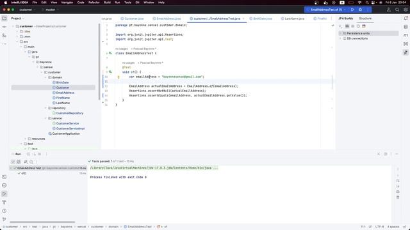This screenshot has height=230, width=410.
Task: Click the run gutter icon beside class EmailAddressTest
Action: (110, 53)
